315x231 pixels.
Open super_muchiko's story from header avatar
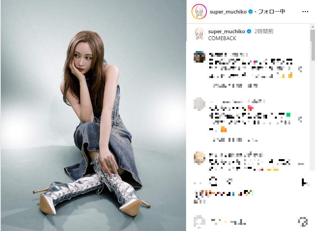[199, 12]
